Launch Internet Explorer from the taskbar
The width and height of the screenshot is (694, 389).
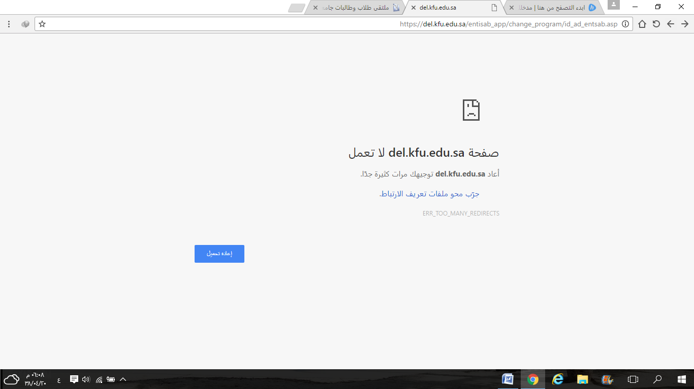(x=558, y=379)
